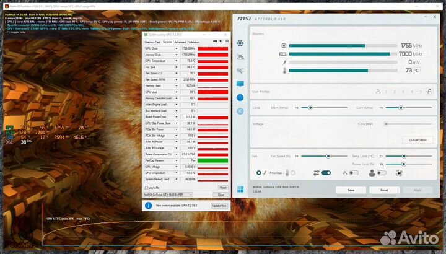
Task: Click the memory module icon in Monitor
Action: [x=282, y=54]
